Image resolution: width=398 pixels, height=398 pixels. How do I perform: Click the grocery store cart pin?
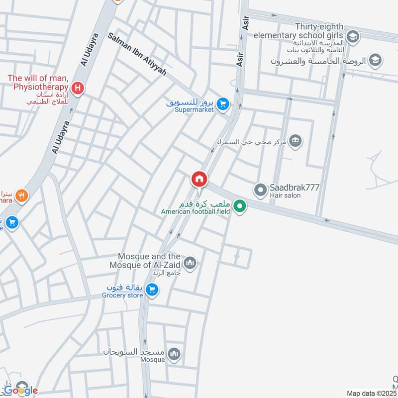click(x=152, y=290)
